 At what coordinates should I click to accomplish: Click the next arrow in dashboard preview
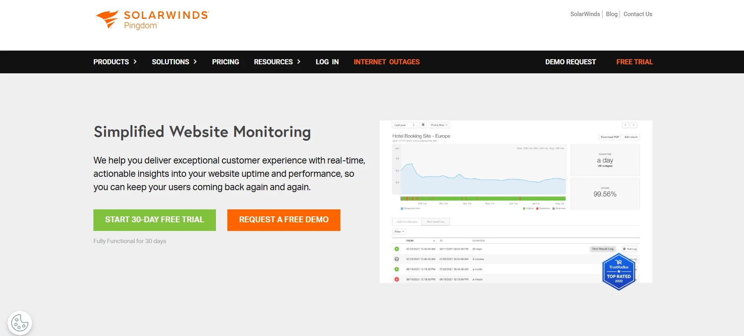(x=633, y=125)
